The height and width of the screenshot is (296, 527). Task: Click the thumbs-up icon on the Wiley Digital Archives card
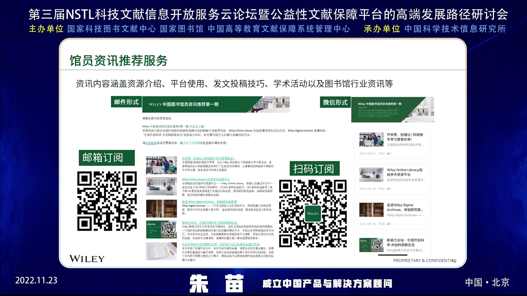[x=388, y=224]
